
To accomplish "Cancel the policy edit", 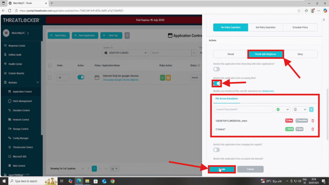I will [x=250, y=169].
